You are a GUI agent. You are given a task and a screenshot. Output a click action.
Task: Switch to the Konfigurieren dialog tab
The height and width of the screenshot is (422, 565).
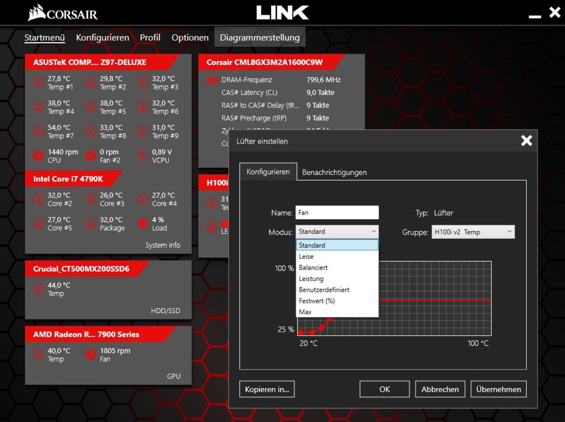click(x=268, y=172)
